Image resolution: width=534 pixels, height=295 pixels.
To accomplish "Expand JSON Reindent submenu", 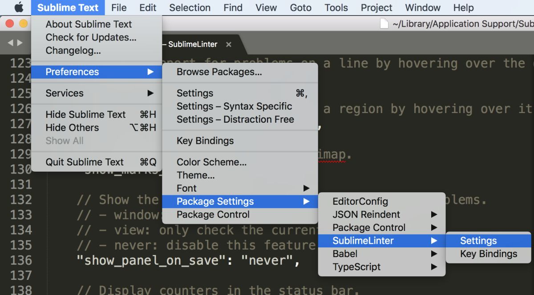I will (382, 214).
